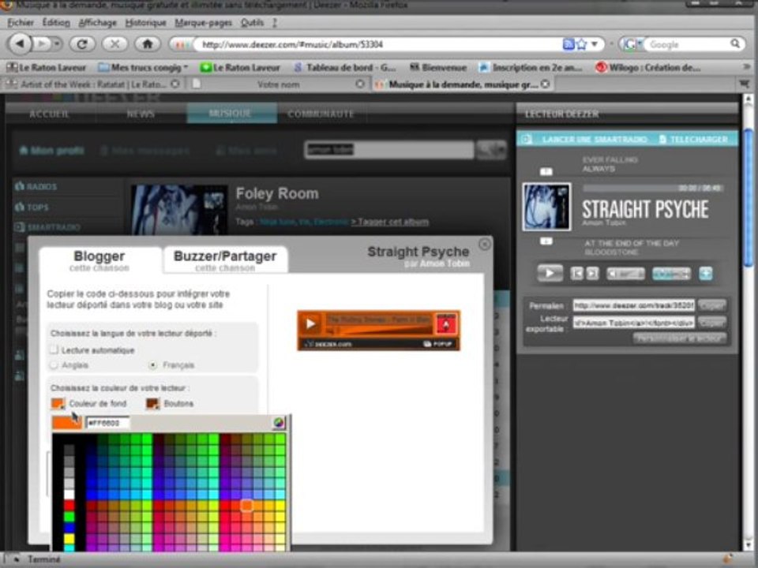Image resolution: width=758 pixels, height=568 pixels.
Task: Go back with the Firefox back arrow
Action: [x=19, y=44]
